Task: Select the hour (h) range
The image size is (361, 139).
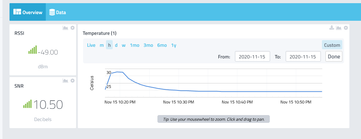Action: (x=110, y=45)
